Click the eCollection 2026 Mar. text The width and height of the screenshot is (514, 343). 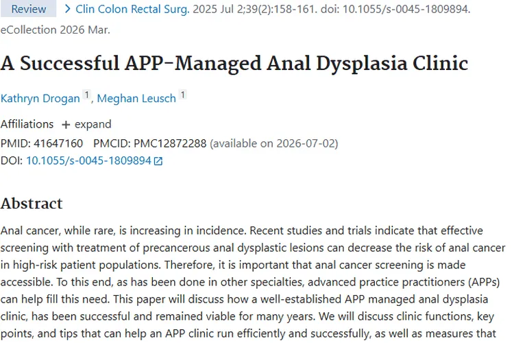pos(55,29)
